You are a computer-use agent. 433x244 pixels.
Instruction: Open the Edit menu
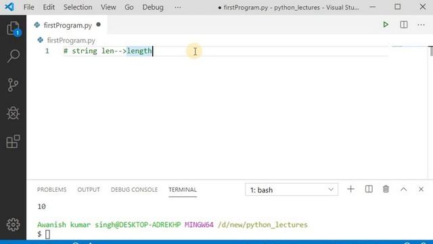pos(49,7)
